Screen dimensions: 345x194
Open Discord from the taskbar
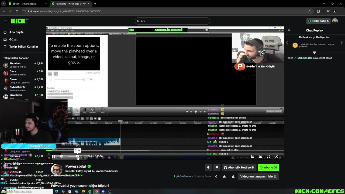(103, 191)
